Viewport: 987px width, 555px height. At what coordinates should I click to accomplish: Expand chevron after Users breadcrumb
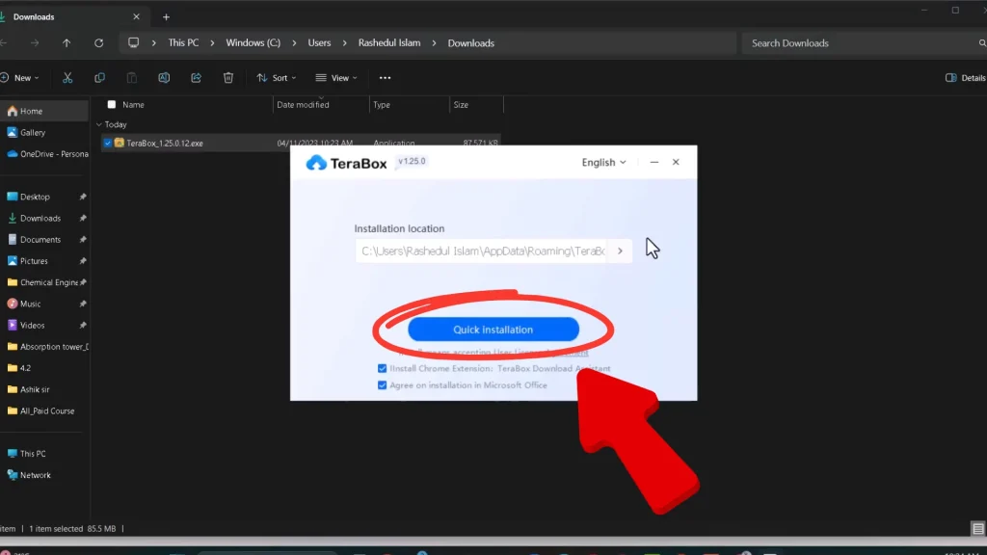(344, 43)
